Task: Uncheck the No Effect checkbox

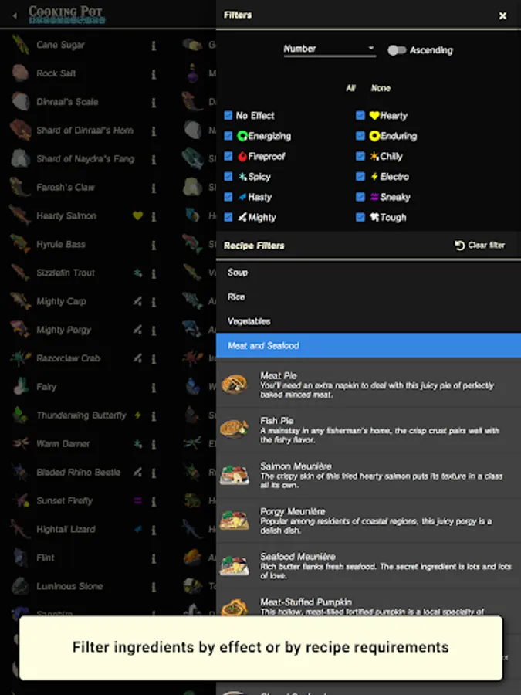Action: point(228,116)
